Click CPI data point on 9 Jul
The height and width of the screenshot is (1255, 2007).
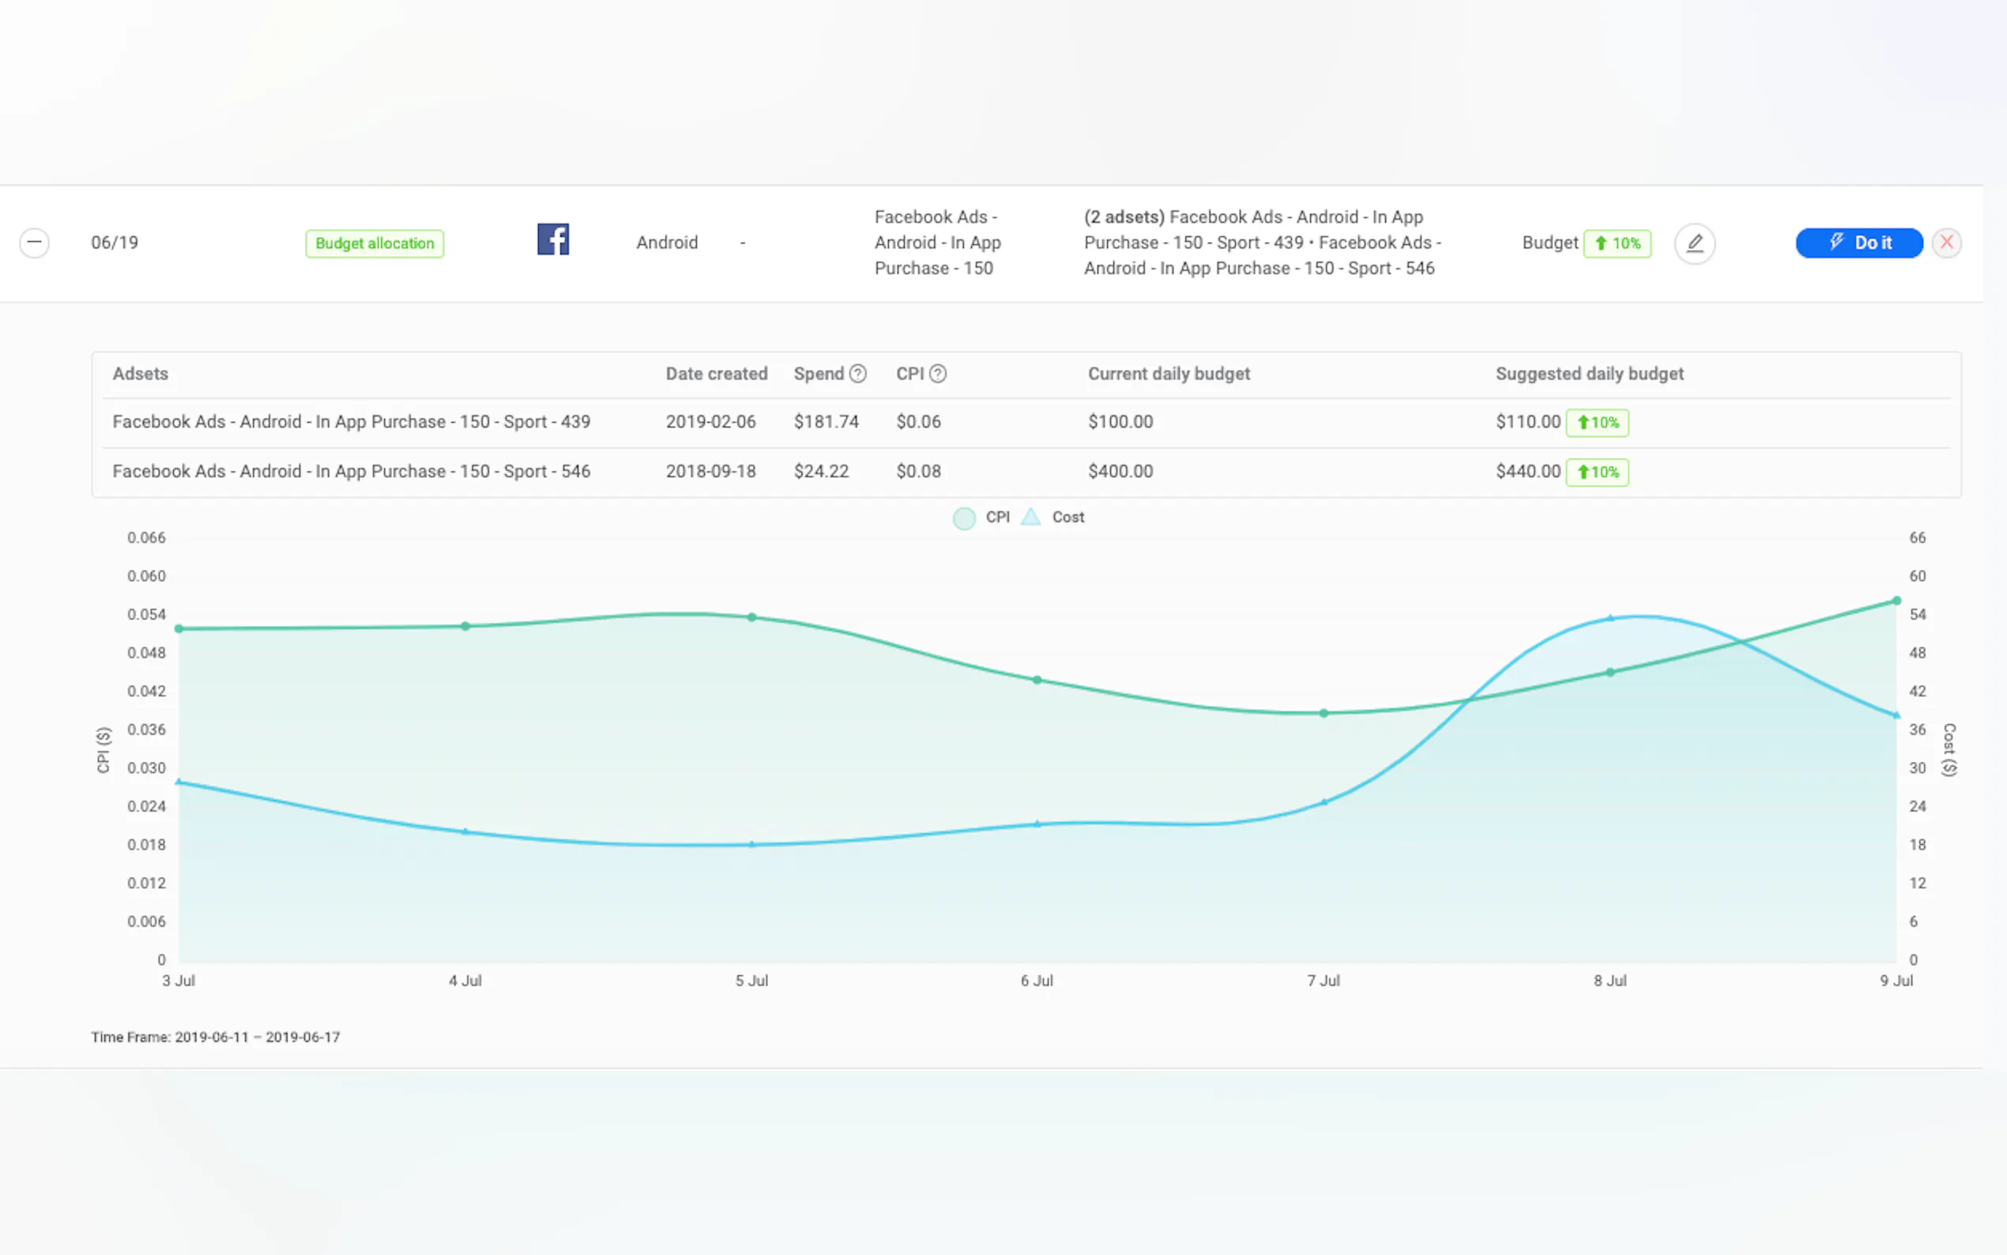(1896, 601)
